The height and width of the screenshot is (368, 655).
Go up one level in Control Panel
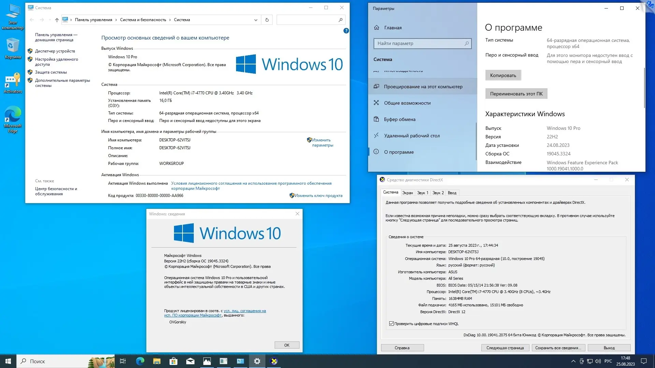tap(57, 20)
